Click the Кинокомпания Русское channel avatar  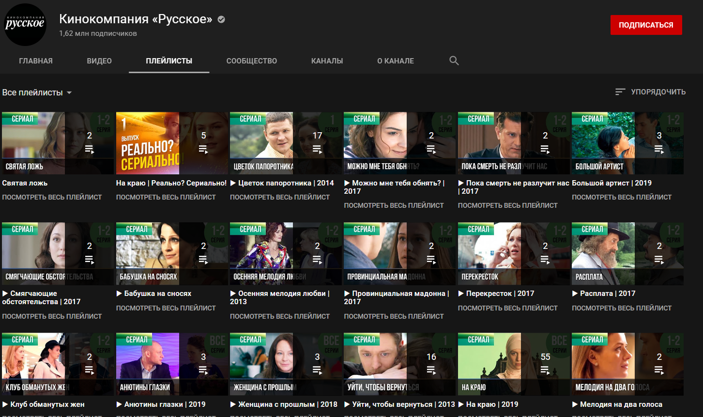25,24
